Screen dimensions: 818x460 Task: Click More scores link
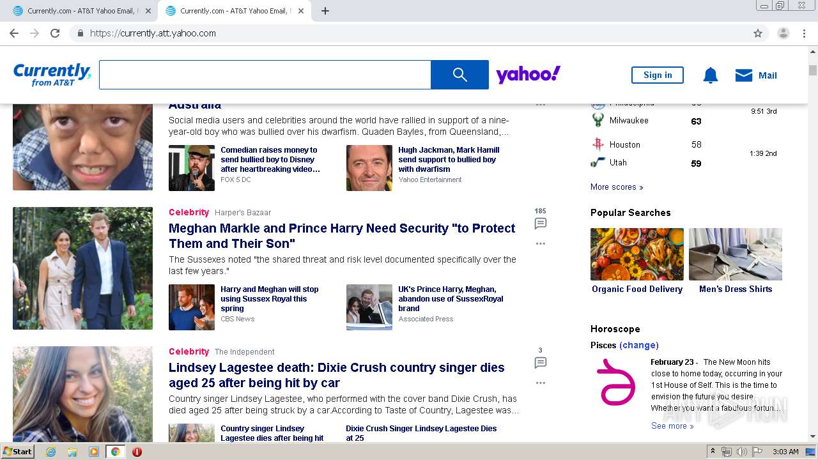[617, 187]
